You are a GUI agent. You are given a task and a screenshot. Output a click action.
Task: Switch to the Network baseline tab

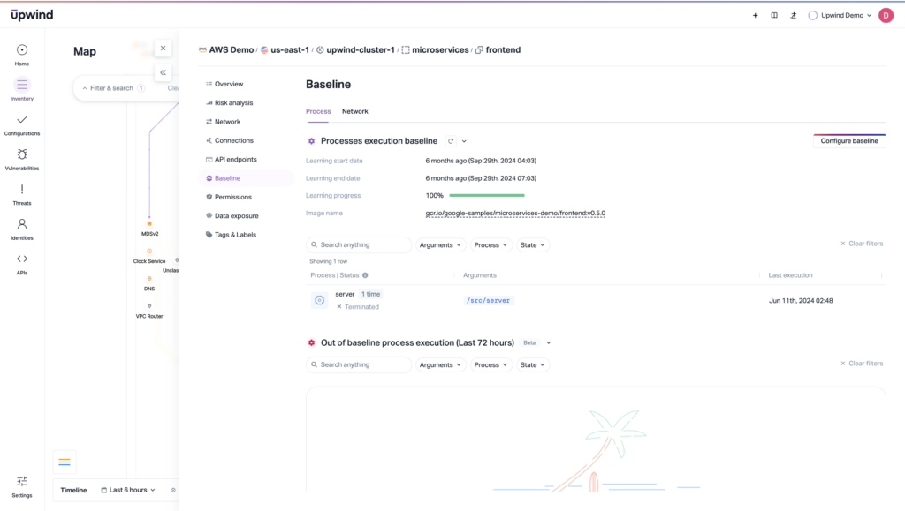(x=354, y=111)
